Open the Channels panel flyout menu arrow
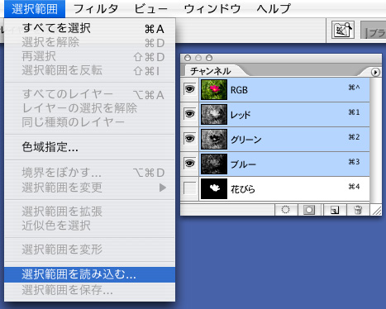This screenshot has width=386, height=309. (x=375, y=72)
